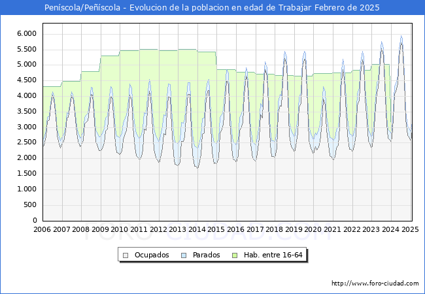Click the 2019 x-axis year label
Viewport: 425px width, 294px height.
click(x=294, y=229)
